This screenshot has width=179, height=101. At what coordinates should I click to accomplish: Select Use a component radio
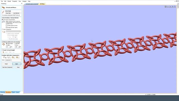pyautogui.click(x=3, y=29)
